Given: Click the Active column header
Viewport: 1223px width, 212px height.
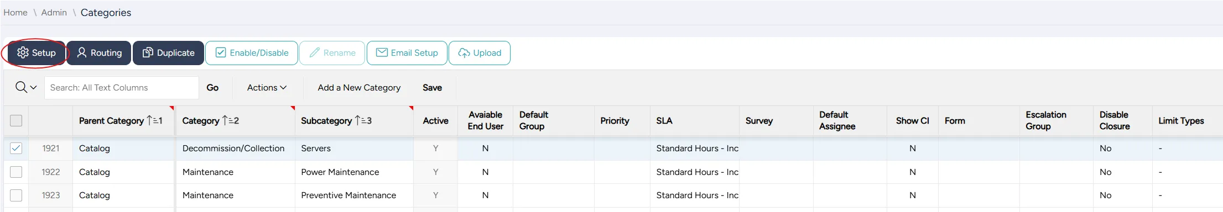Looking at the screenshot, I should [435, 120].
